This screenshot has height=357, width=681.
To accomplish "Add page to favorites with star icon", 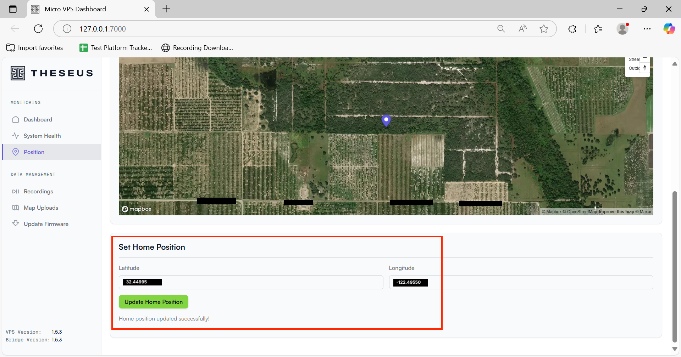I will [543, 29].
